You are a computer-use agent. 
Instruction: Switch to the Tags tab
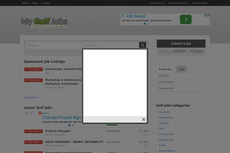[x=181, y=69]
